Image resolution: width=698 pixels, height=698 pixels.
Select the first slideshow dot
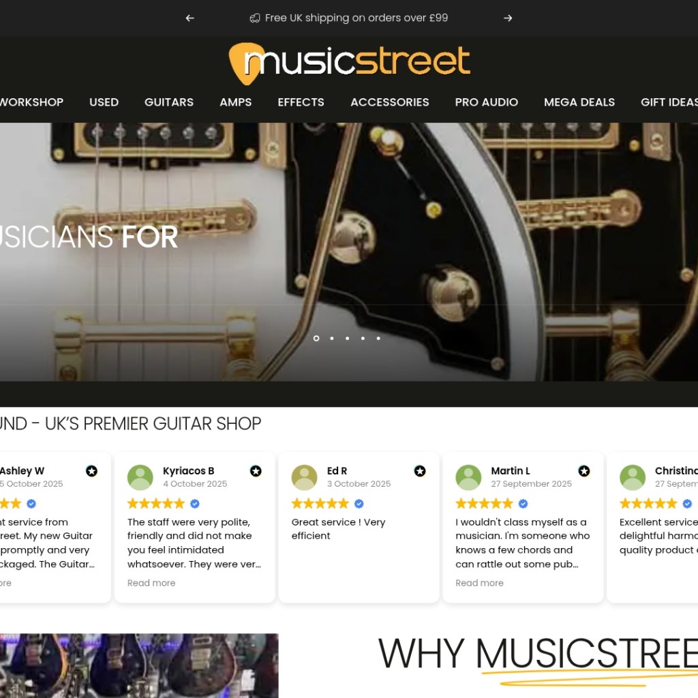(316, 338)
